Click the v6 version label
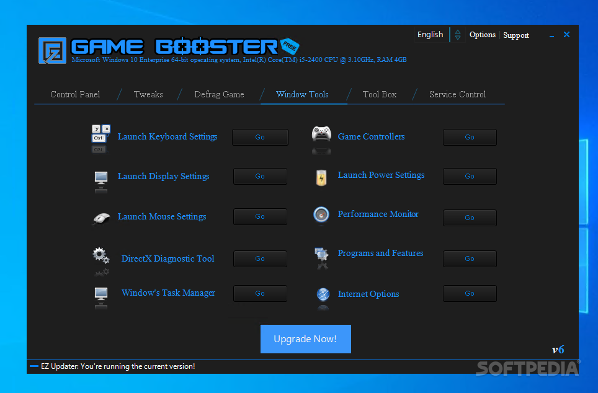The image size is (598, 393). 558,350
